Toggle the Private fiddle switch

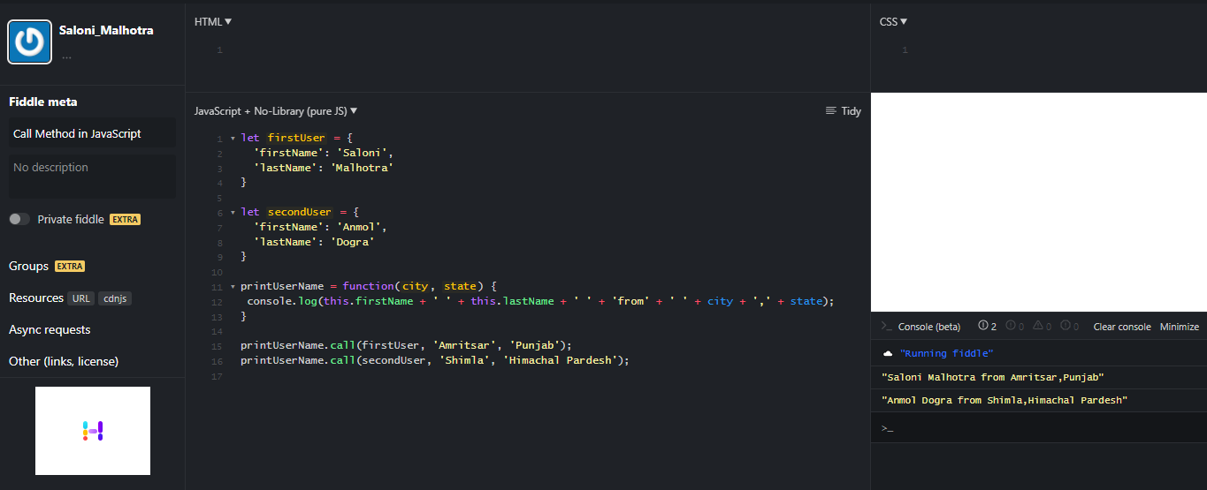(19, 219)
